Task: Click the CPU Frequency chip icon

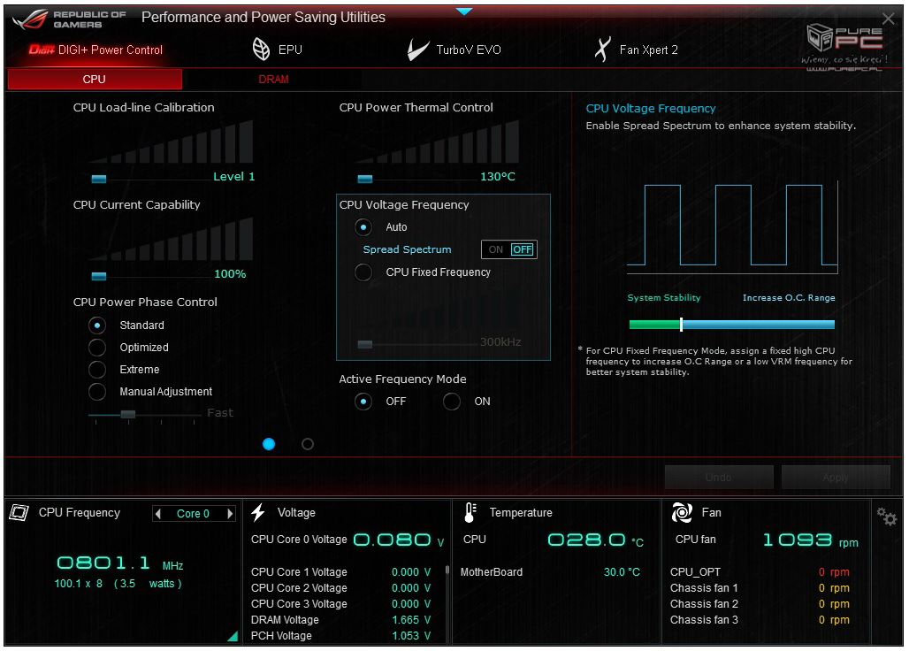Action: point(19,513)
